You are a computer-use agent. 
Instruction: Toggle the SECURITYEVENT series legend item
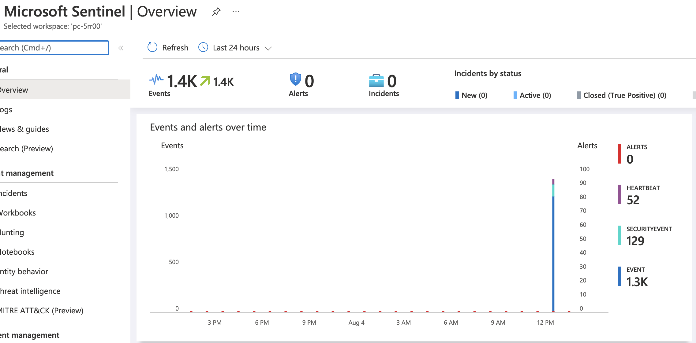click(x=649, y=229)
